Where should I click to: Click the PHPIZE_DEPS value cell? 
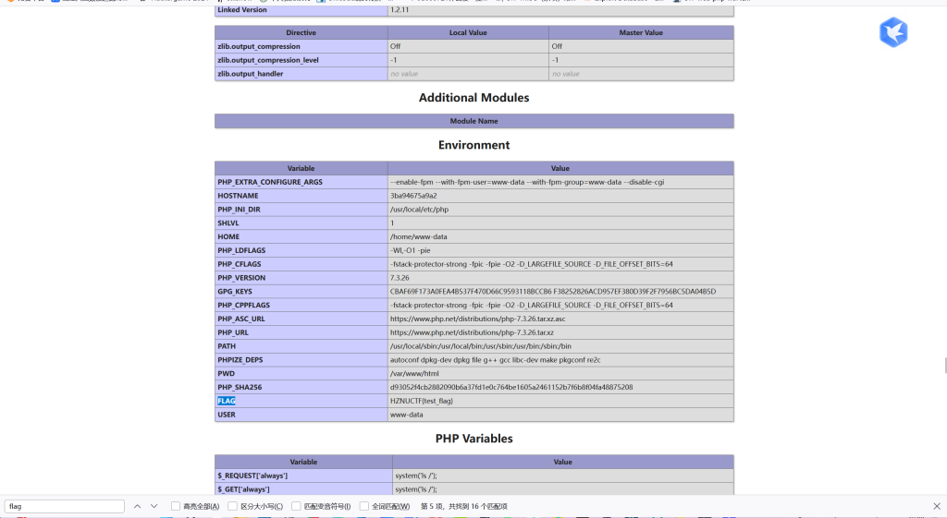coord(560,360)
